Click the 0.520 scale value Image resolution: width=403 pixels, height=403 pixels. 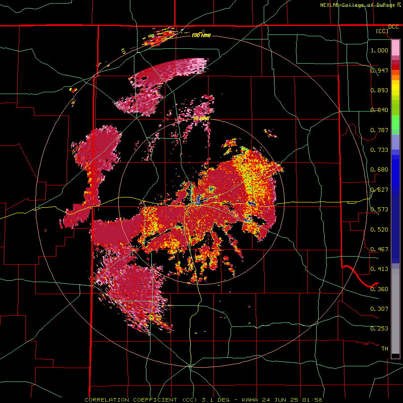379,230
